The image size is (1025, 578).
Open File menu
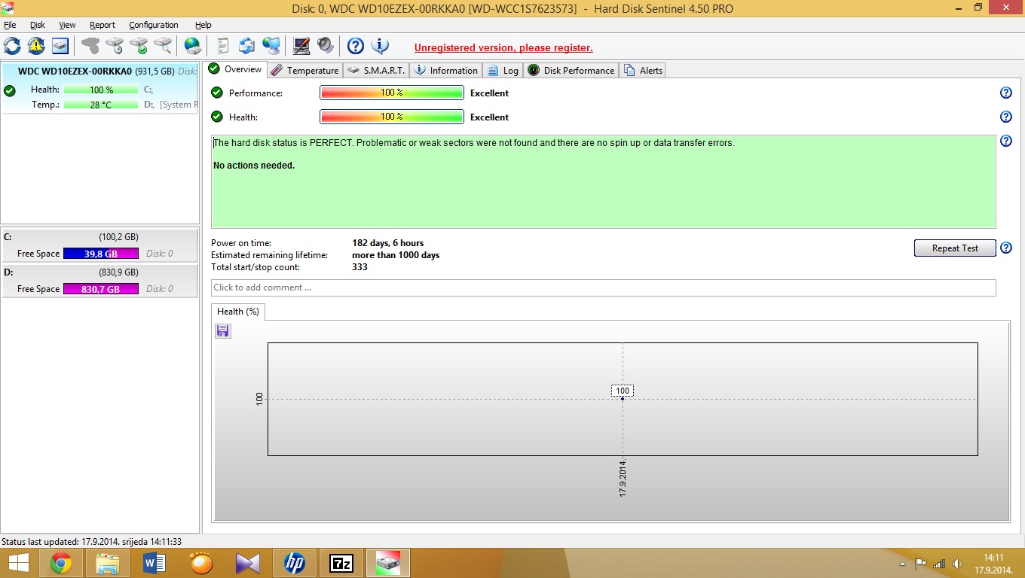(x=10, y=25)
